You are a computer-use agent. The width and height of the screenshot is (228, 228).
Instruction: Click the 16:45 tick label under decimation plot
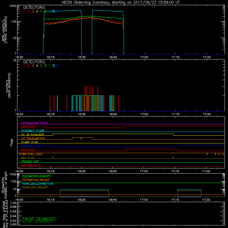pos(113,200)
